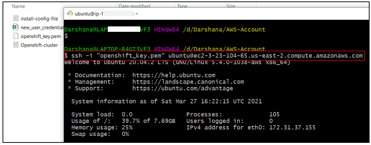Image resolution: width=371 pixels, height=145 pixels.
Task: Click the Usage of /: 39.7% of 7.69GB entry
Action: click(123, 121)
